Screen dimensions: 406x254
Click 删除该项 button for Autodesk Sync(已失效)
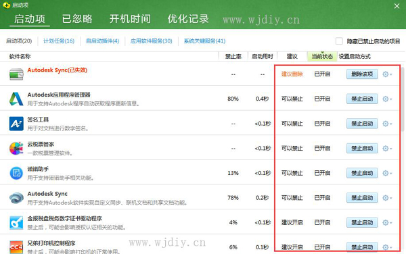(362, 74)
